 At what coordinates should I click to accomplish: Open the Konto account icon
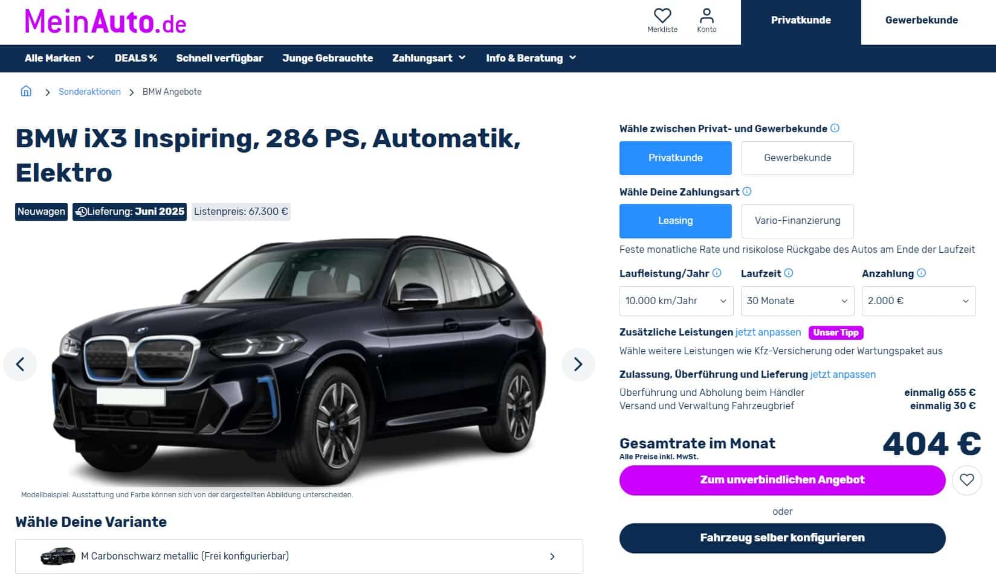pyautogui.click(x=707, y=16)
